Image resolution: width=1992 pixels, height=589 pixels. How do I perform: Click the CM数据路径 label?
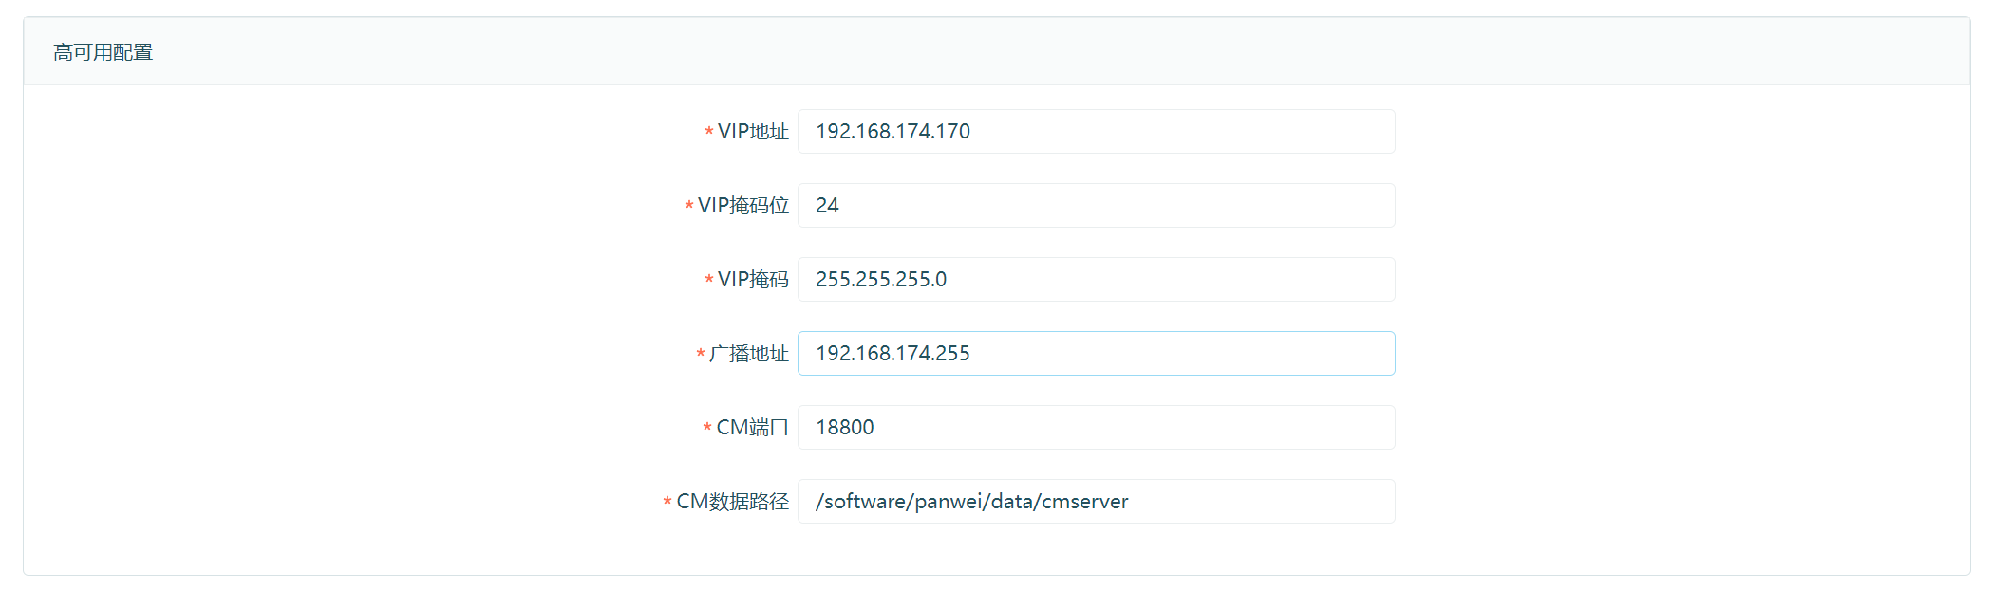click(x=732, y=502)
